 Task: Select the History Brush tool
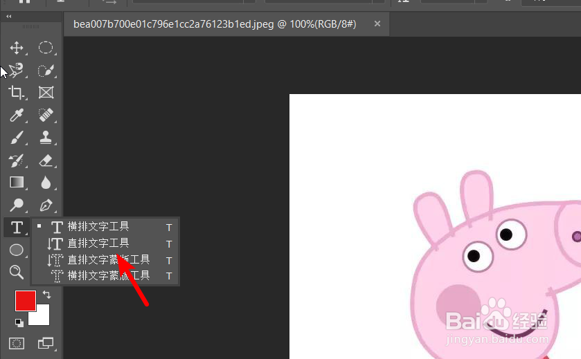click(x=17, y=160)
